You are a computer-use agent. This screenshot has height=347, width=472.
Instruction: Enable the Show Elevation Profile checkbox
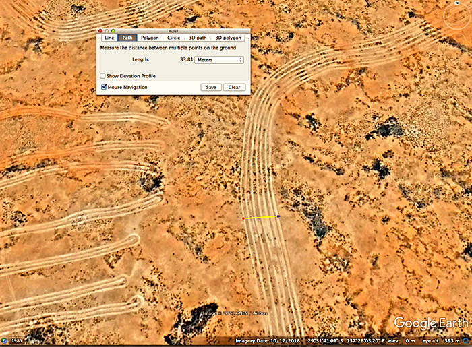102,76
